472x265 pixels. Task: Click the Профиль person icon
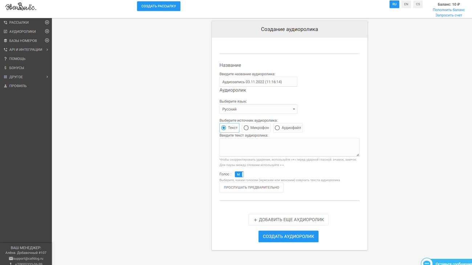[x=5, y=86]
